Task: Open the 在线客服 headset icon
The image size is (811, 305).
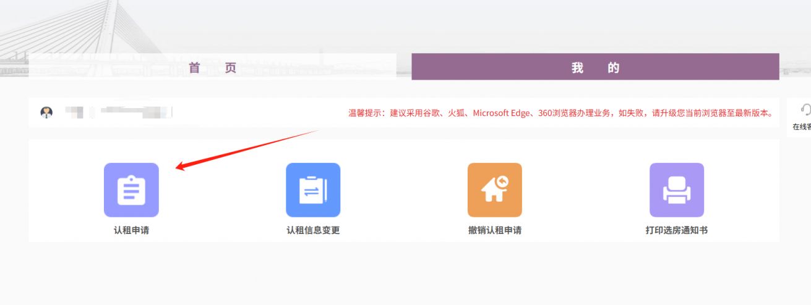Action: 806,110
